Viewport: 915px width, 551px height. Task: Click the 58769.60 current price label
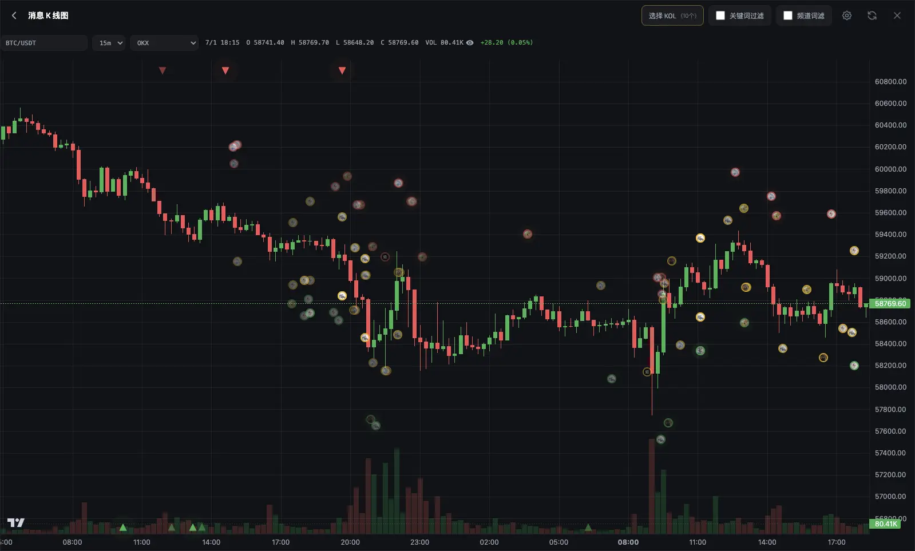point(890,304)
